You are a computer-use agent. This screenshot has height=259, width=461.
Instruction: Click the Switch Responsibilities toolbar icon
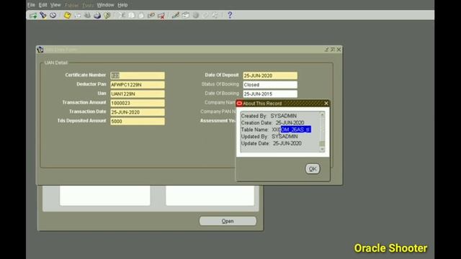[x=87, y=15]
